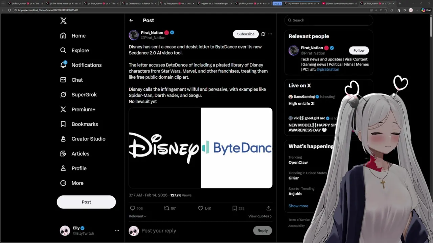This screenshot has height=243, width=433.
Task: Open Elly account menu ellipsis
Action: point(117,231)
